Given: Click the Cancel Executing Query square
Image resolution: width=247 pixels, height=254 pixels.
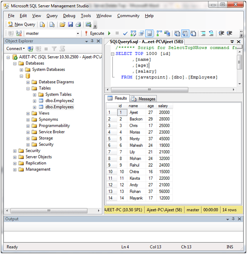Looking at the screenshot, I should point(117,33).
